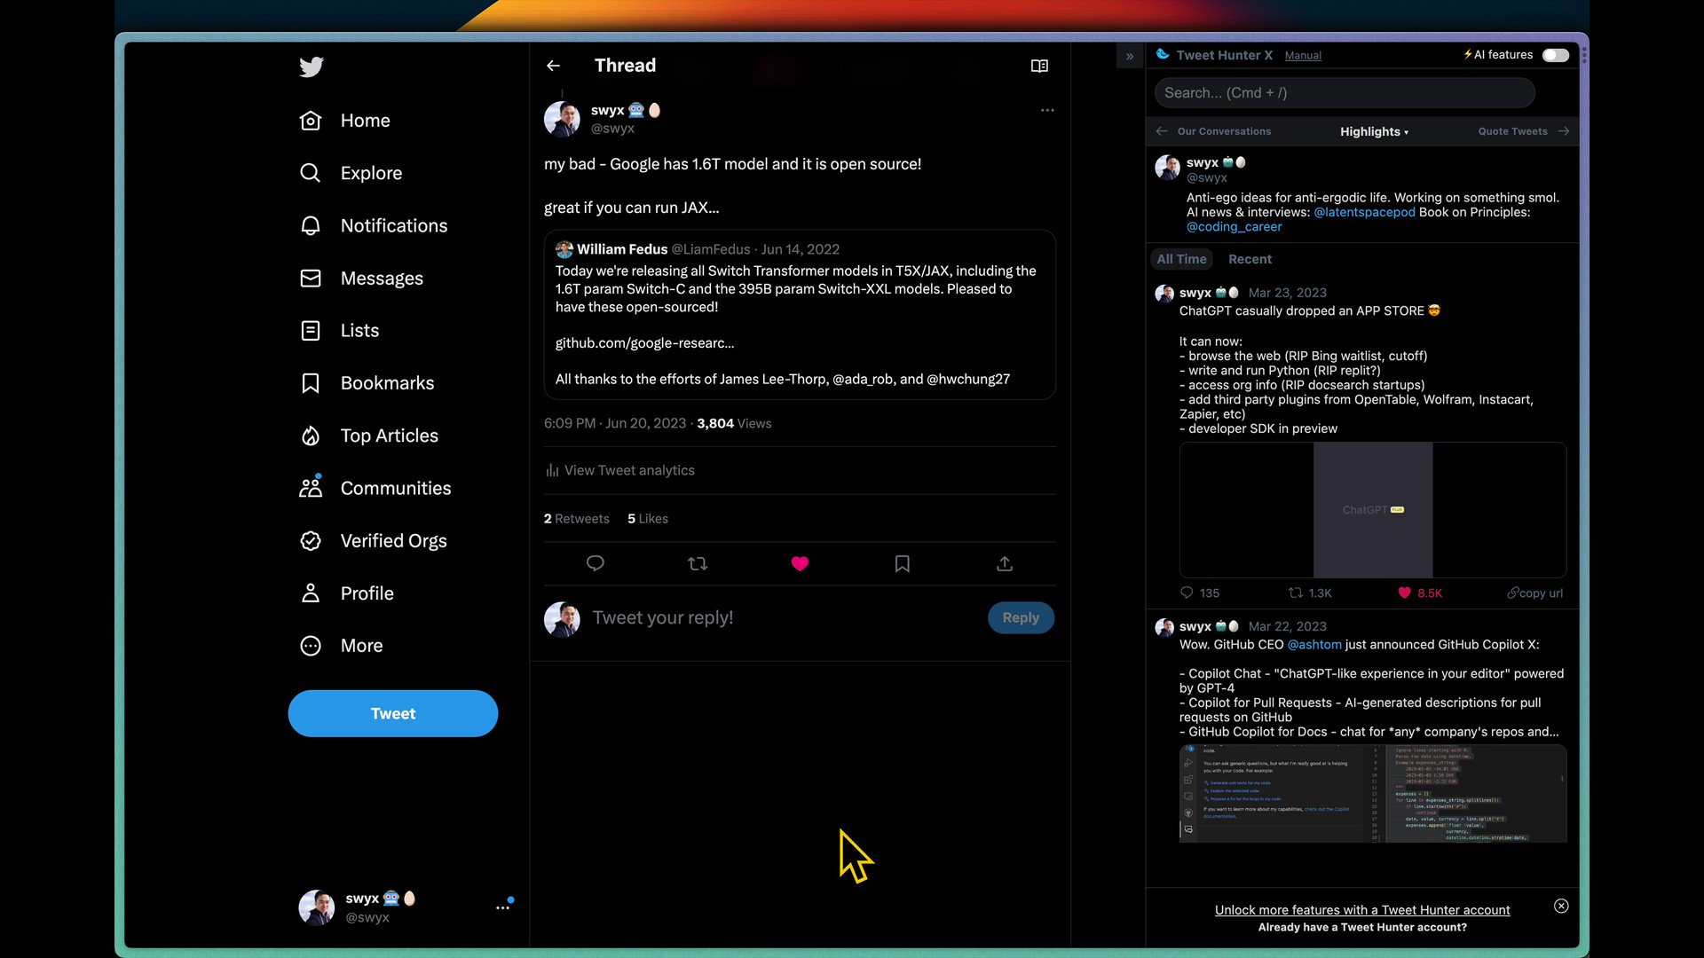Go to Our Conversations left arrow
Viewport: 1704px width, 958px height.
pos(1162,131)
